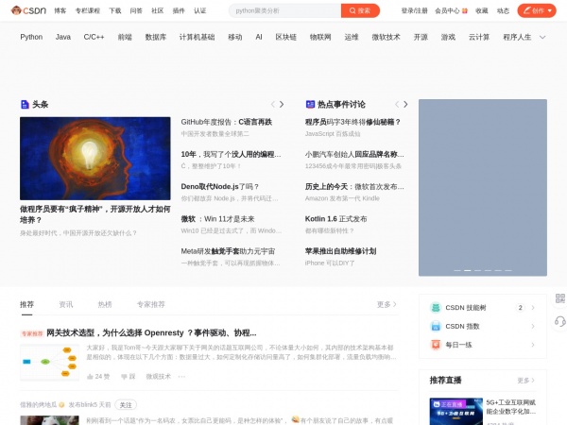Click the 收藏 link
Image resolution: width=567 pixels, height=425 pixels.
click(x=482, y=10)
